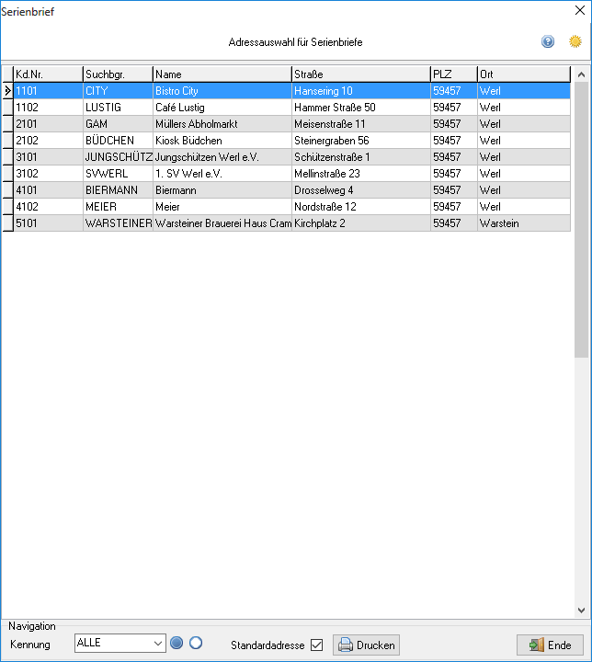Click the scrollbar down arrow
This screenshot has width=592, height=662.
click(x=582, y=611)
